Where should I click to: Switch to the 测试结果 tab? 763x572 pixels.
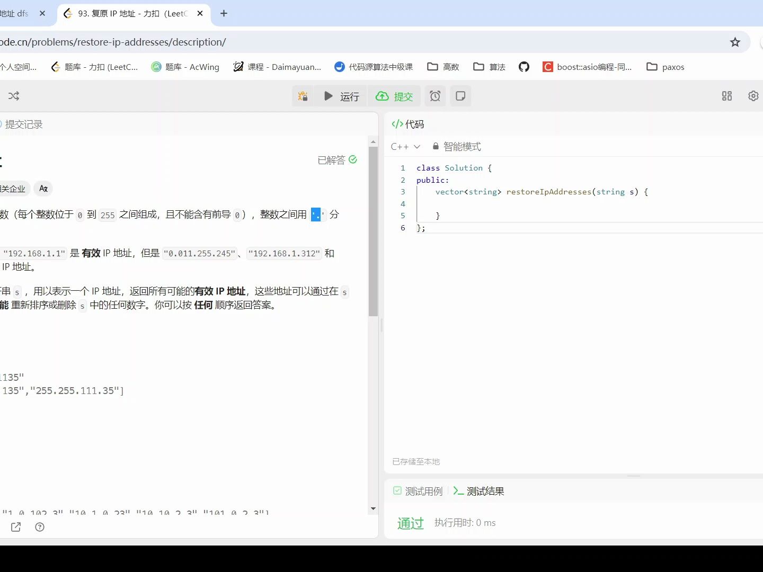click(484, 491)
